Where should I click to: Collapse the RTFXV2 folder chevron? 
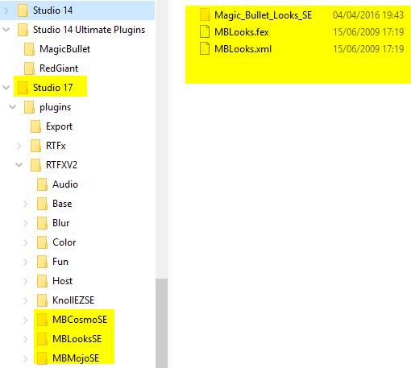[x=19, y=165]
